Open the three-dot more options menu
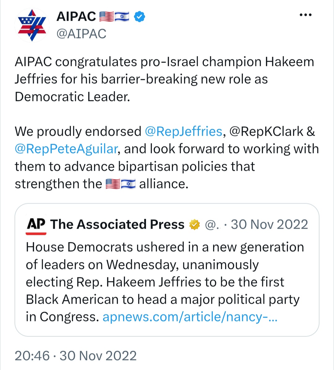 (306, 15)
